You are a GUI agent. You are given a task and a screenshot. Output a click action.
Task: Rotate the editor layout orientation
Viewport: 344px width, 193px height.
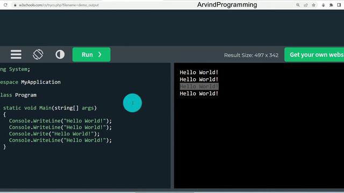click(38, 55)
